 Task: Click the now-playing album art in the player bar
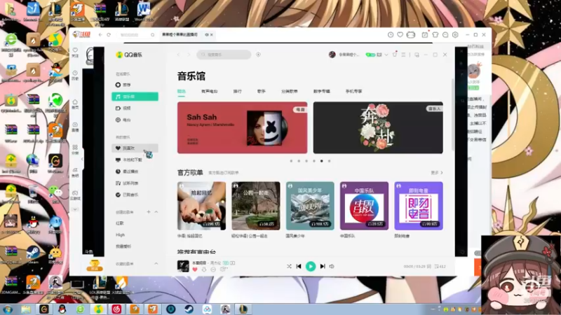183,266
